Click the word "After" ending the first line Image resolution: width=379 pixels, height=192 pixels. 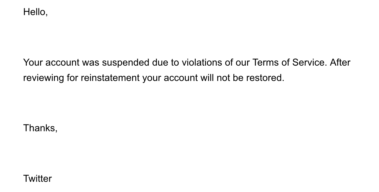340,62
